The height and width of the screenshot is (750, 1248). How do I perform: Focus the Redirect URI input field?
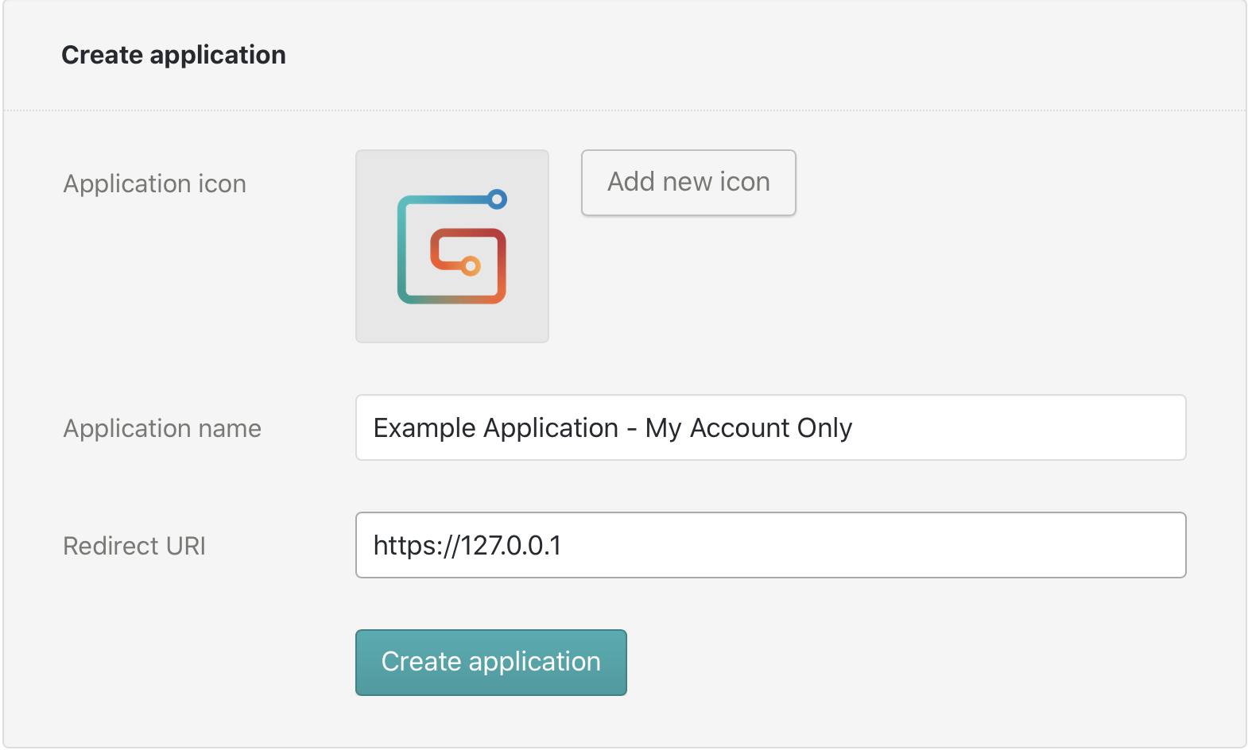[x=770, y=545]
